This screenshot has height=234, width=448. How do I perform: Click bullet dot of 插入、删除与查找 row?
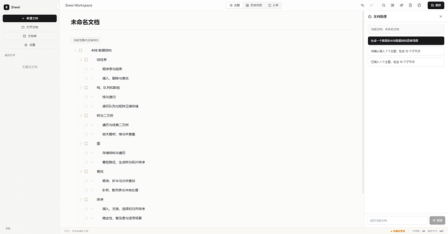point(92,78)
